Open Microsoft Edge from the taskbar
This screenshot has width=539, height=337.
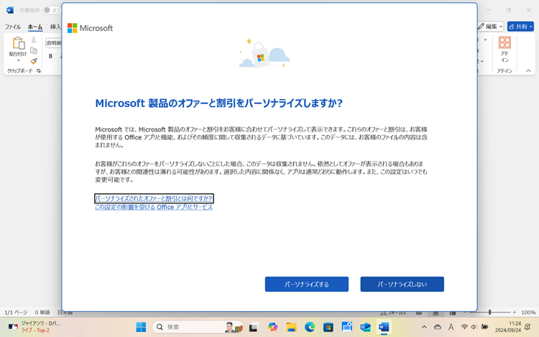coord(310,327)
